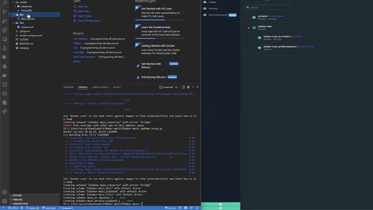Collapse the pibaker-main stack group

pos(249,28)
